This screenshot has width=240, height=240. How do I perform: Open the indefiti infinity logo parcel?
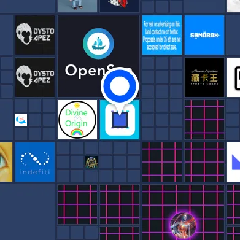coord(35,162)
